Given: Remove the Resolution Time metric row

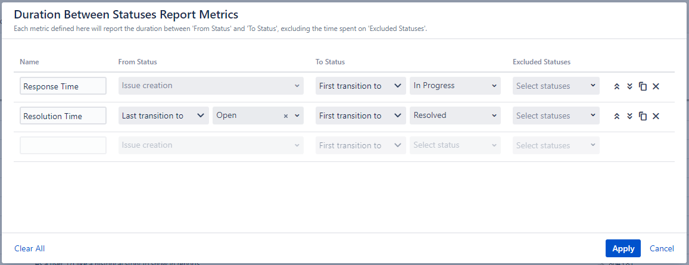Looking at the screenshot, I should (x=656, y=116).
